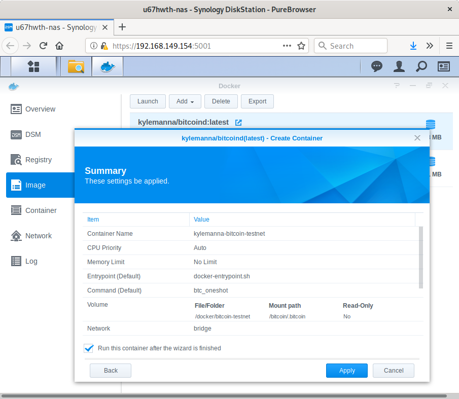Click the Item column header
Image resolution: width=459 pixels, height=399 pixels.
tap(136, 220)
